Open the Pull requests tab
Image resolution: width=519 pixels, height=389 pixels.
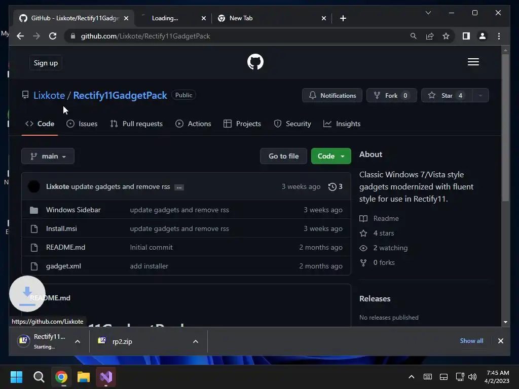click(x=136, y=124)
